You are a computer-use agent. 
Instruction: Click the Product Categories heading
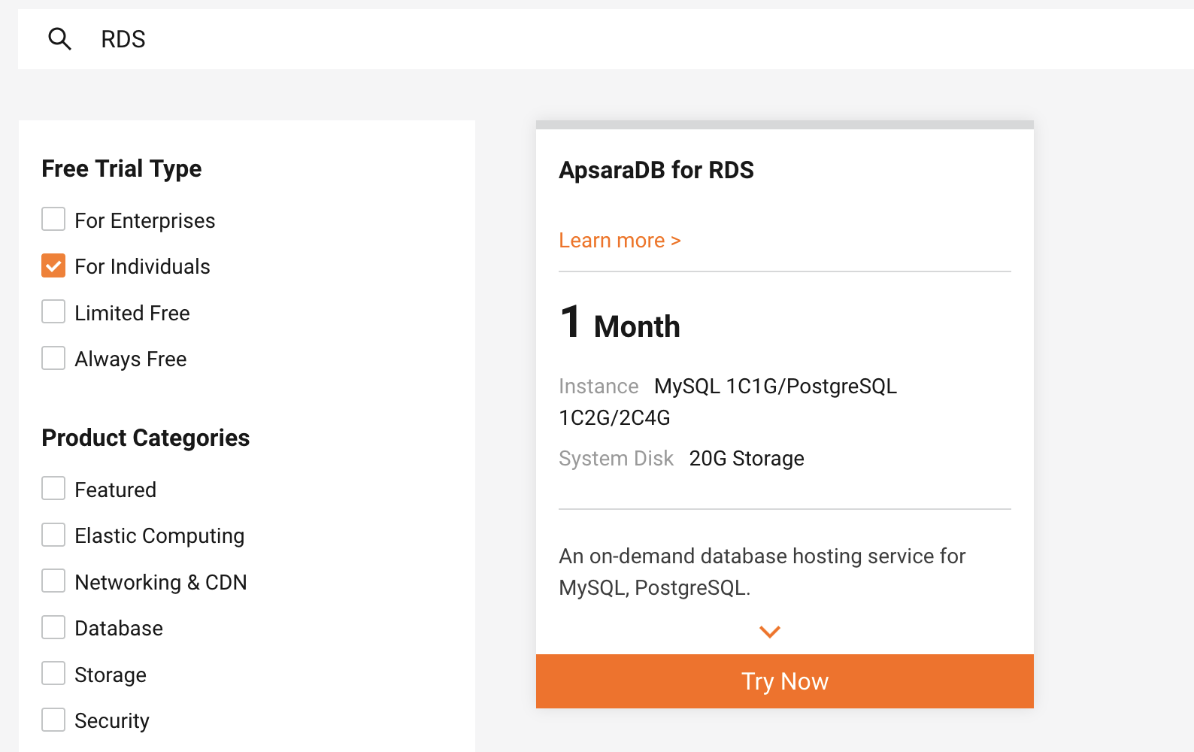[x=146, y=438]
